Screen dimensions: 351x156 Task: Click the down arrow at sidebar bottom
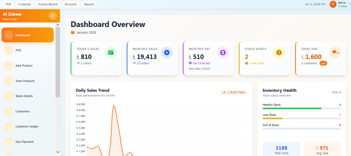pos(58,152)
